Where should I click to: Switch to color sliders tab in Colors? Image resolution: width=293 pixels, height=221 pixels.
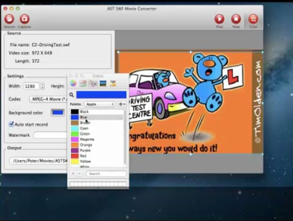pyautogui.click(x=83, y=83)
